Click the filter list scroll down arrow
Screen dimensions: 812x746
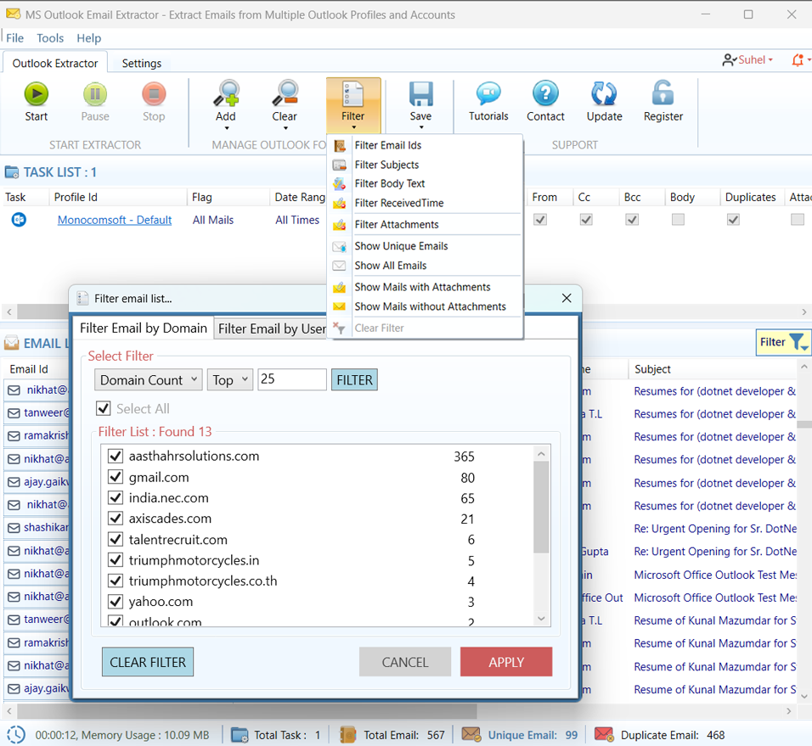coord(541,619)
